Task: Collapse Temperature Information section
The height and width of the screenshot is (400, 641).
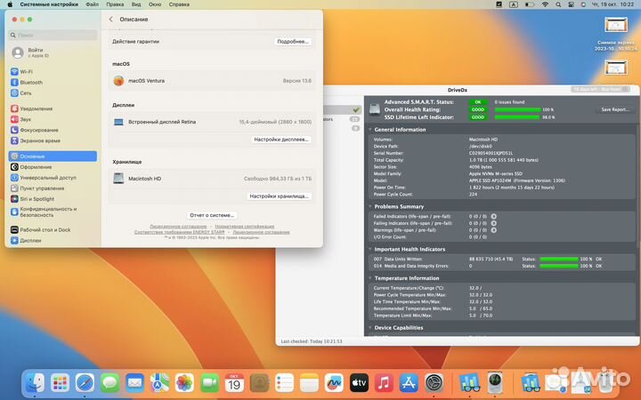Action: 370,278
